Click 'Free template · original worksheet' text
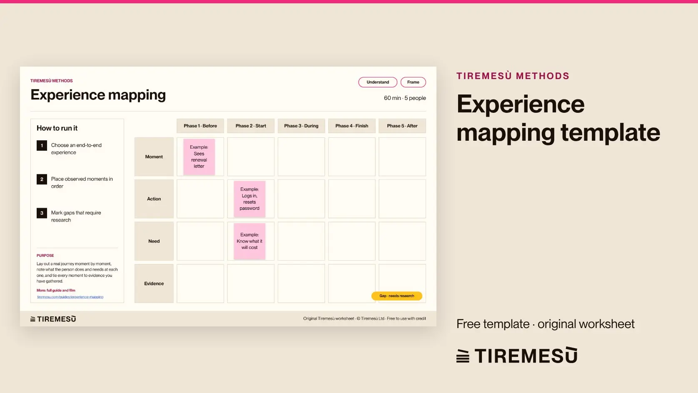This screenshot has width=698, height=393. point(545,324)
